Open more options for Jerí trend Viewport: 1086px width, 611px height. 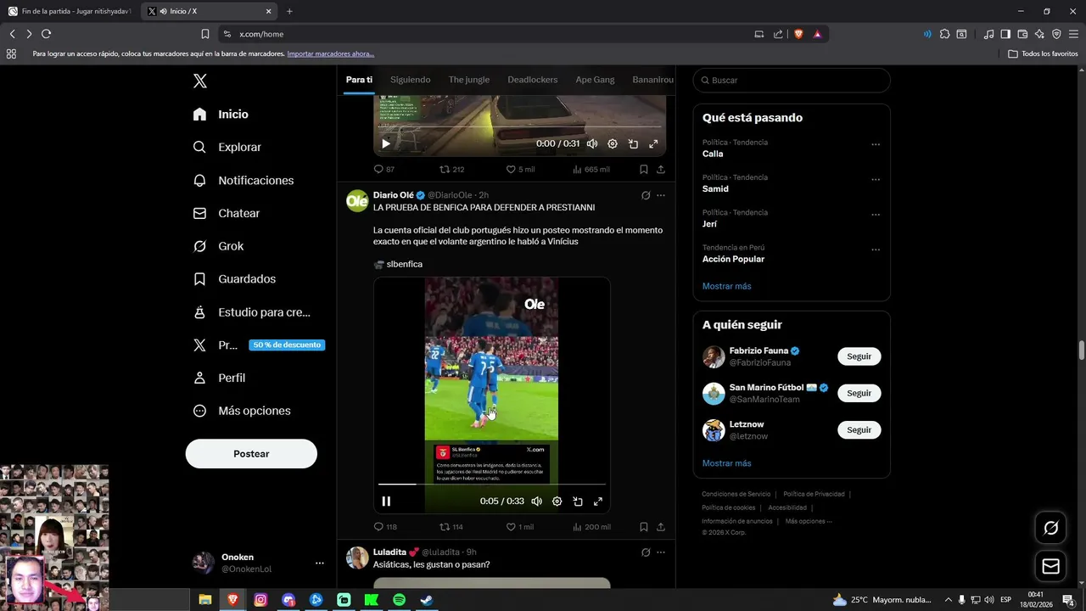(x=876, y=215)
